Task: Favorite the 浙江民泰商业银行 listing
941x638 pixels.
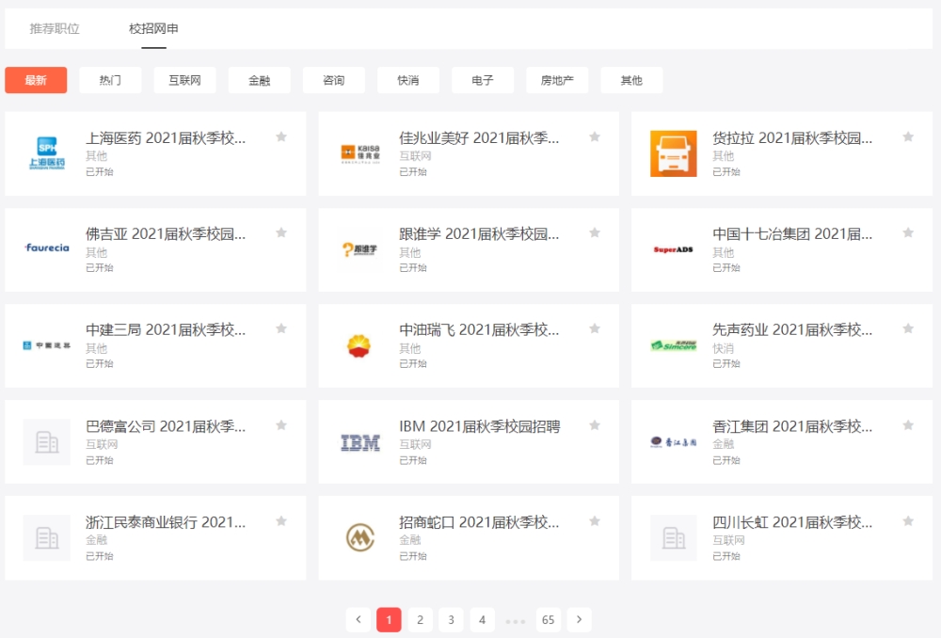Action: coord(280,521)
